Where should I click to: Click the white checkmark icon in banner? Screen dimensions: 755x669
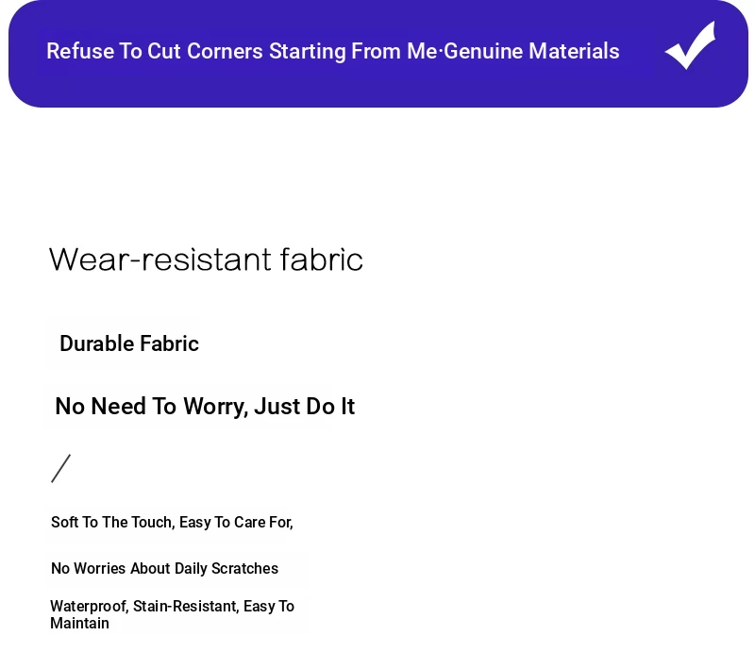[x=690, y=45]
